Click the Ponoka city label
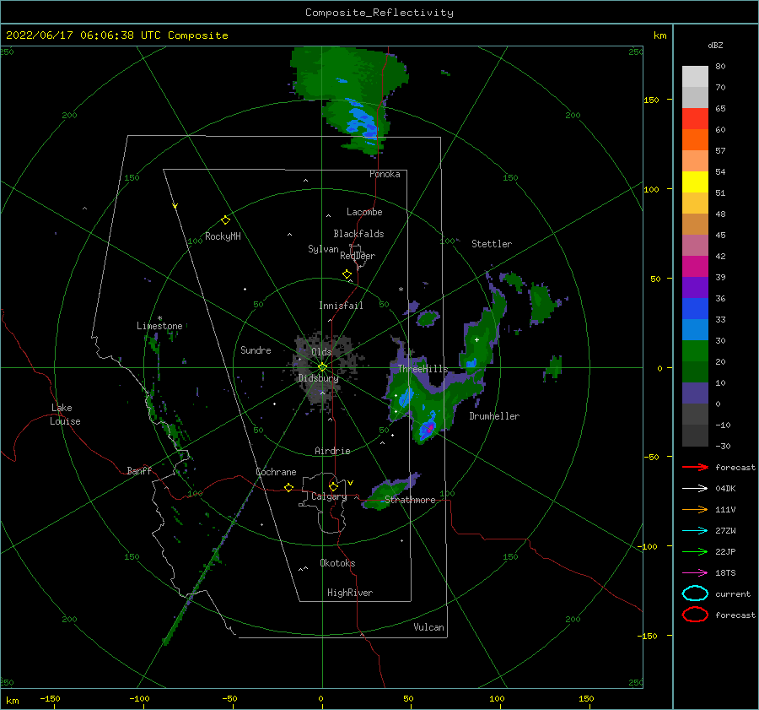This screenshot has height=710, width=759. coord(385,174)
